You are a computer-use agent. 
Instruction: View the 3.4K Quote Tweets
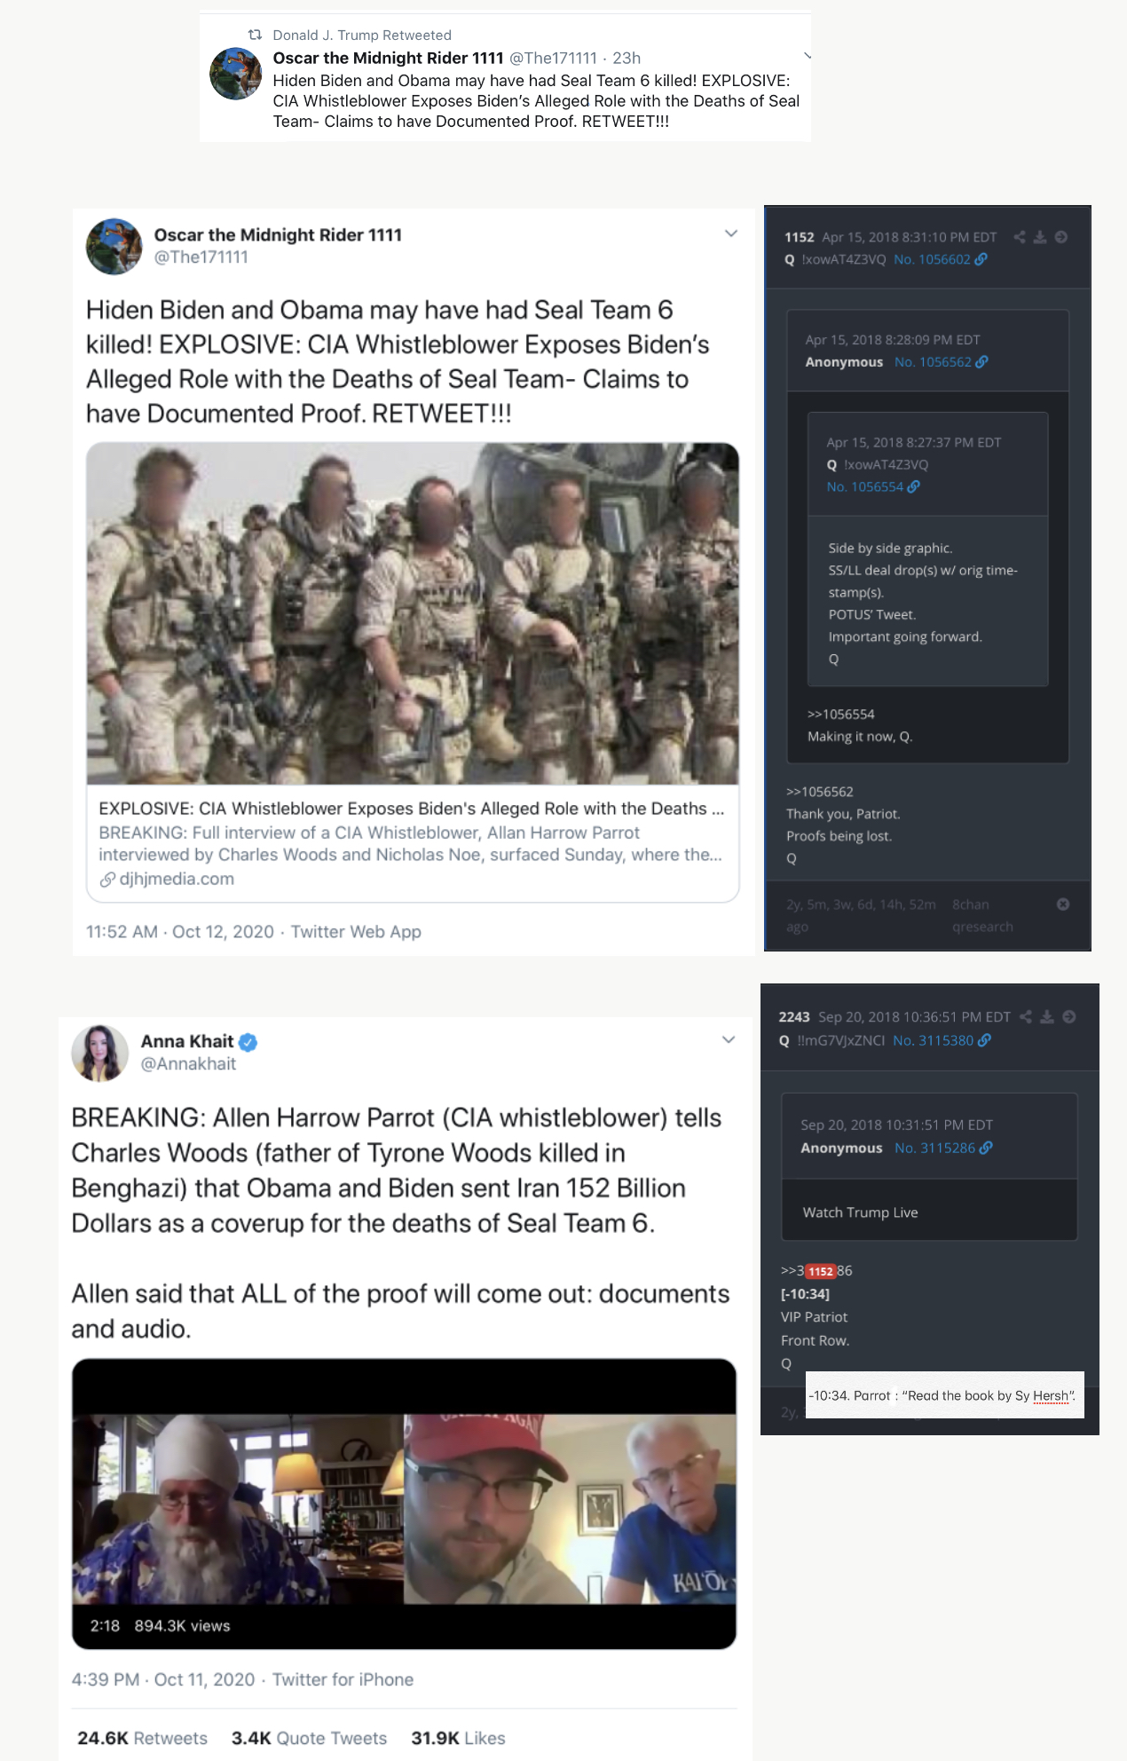[309, 1738]
